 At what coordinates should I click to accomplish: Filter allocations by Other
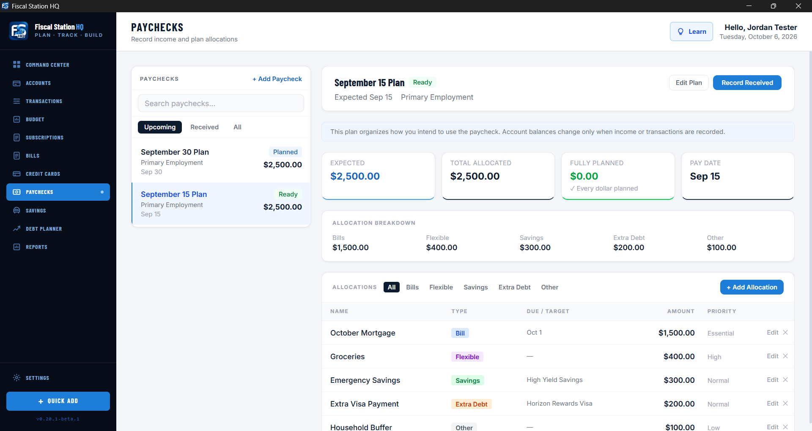point(549,287)
